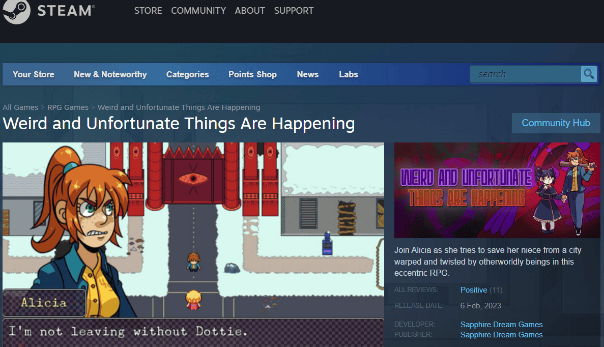Open the Labs tab

349,74
